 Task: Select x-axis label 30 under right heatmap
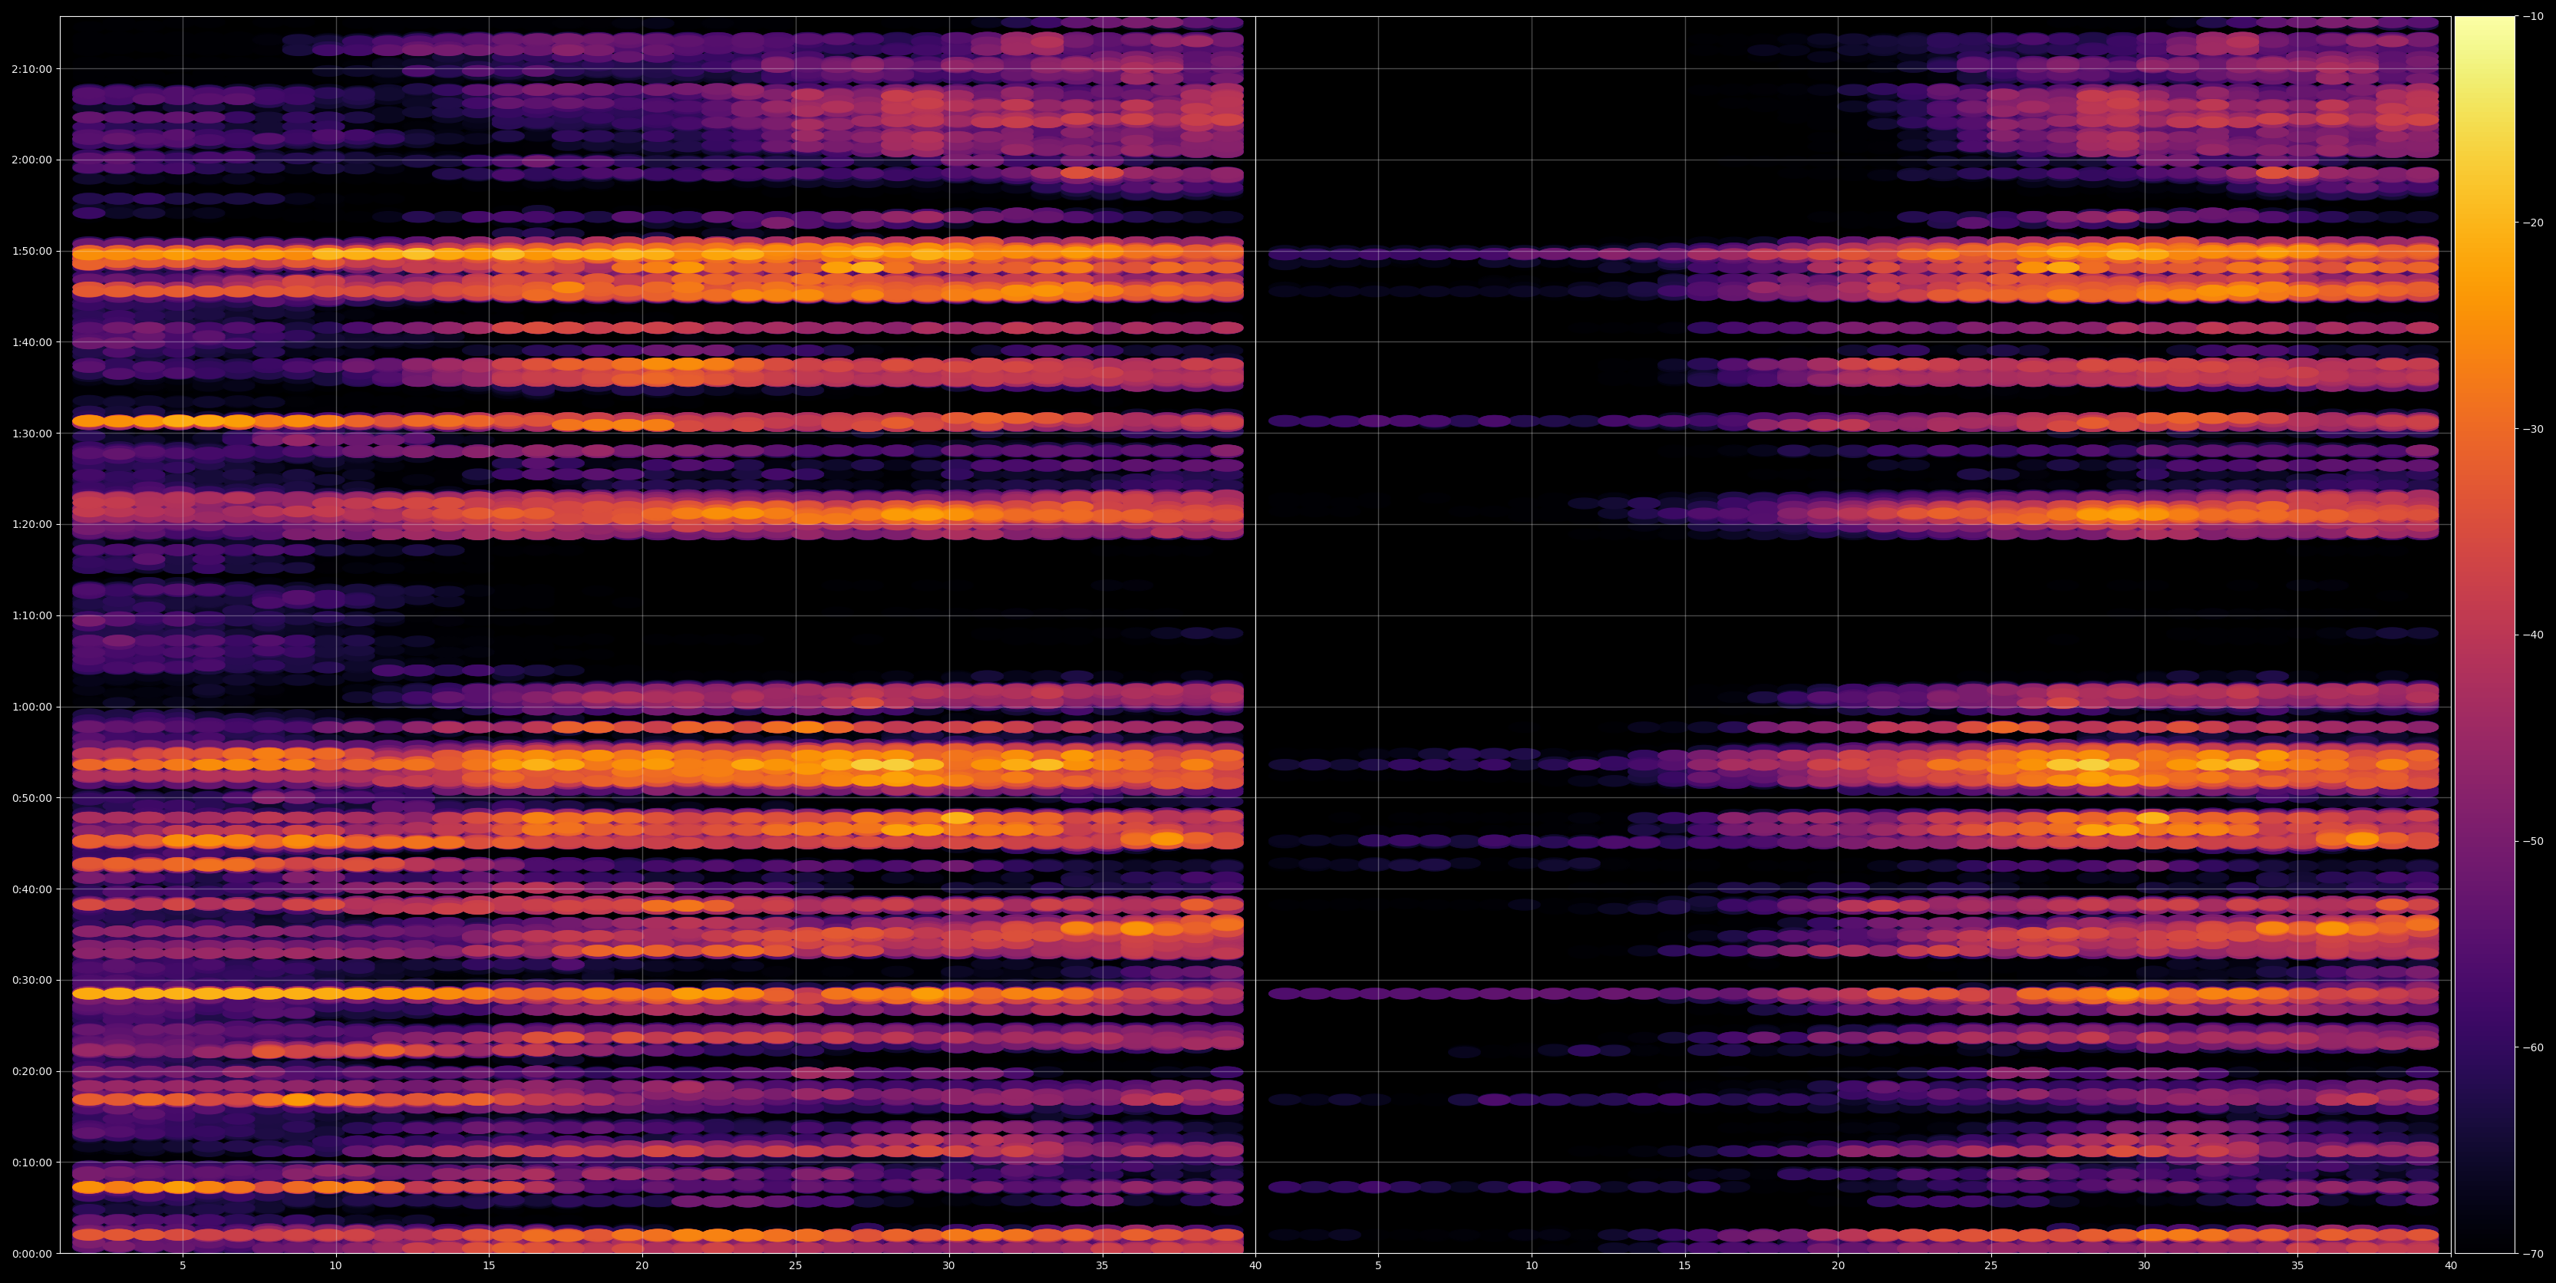2144,1266
